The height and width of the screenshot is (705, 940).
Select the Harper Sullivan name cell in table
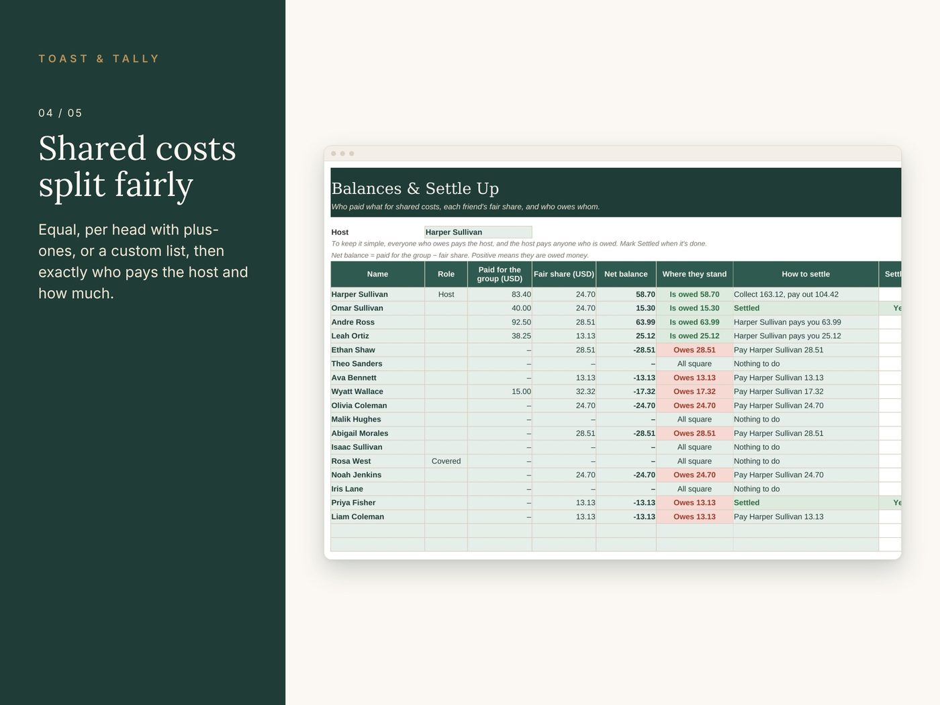[377, 295]
